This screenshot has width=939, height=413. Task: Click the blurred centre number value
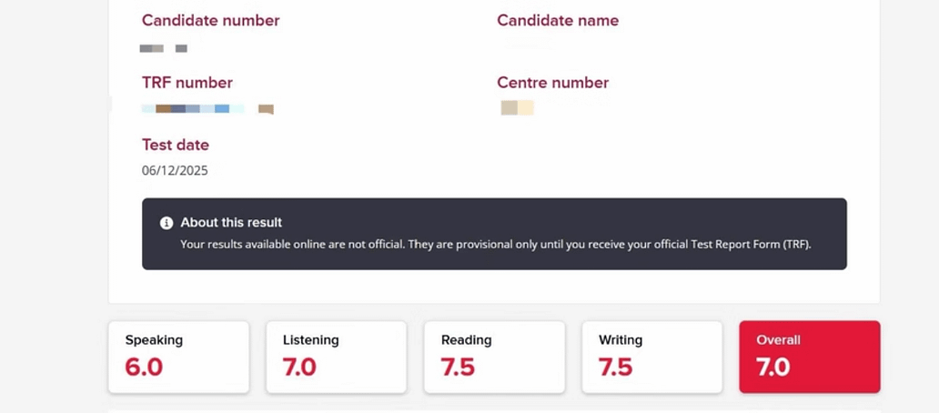[x=517, y=108]
